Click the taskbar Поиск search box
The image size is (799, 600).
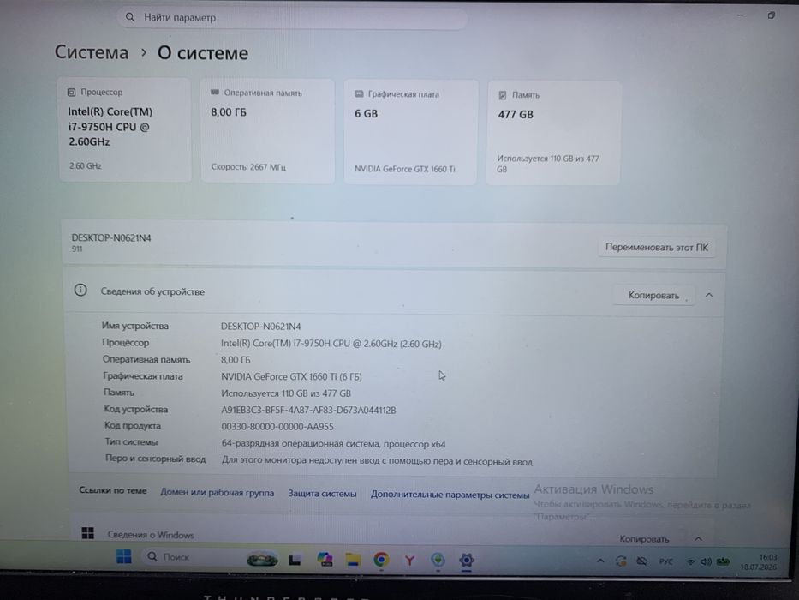191,557
